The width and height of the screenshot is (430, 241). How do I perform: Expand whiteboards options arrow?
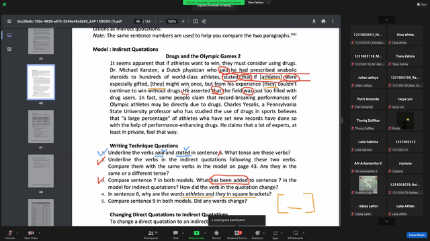click(x=304, y=233)
